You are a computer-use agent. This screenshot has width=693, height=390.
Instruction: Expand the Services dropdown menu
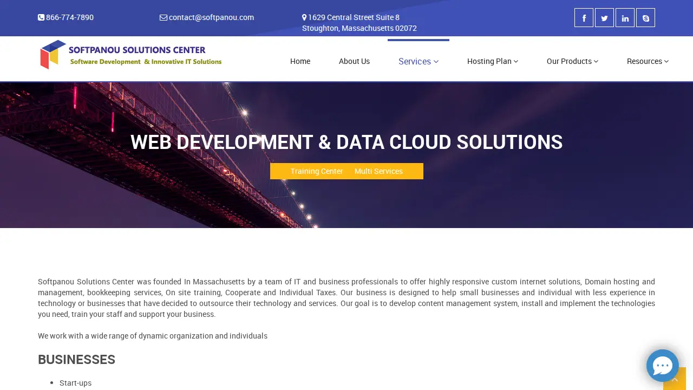coord(419,61)
